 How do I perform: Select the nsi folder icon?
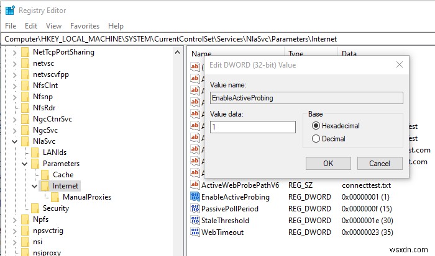point(25,242)
